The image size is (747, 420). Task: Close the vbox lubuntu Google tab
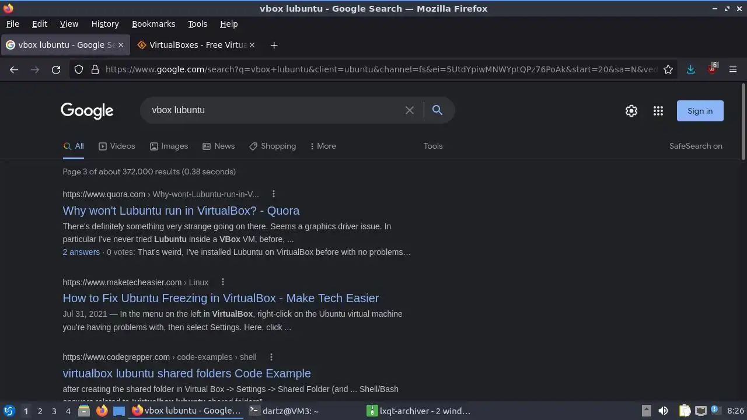click(x=121, y=45)
